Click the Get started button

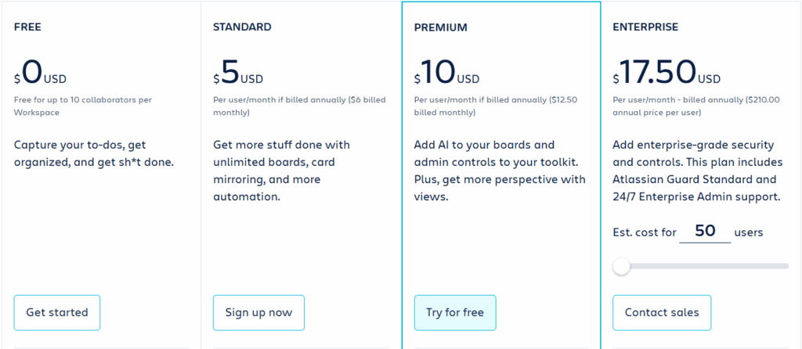click(56, 313)
